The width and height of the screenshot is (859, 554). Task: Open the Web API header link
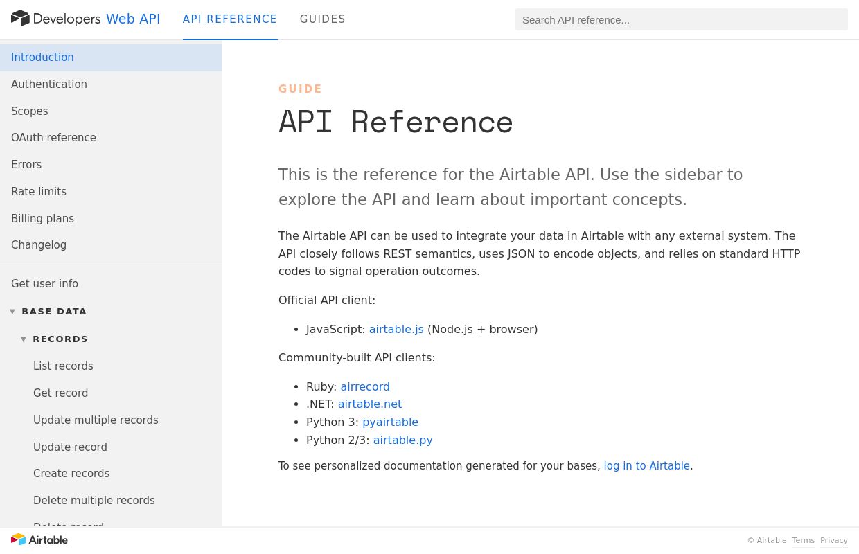(x=133, y=19)
